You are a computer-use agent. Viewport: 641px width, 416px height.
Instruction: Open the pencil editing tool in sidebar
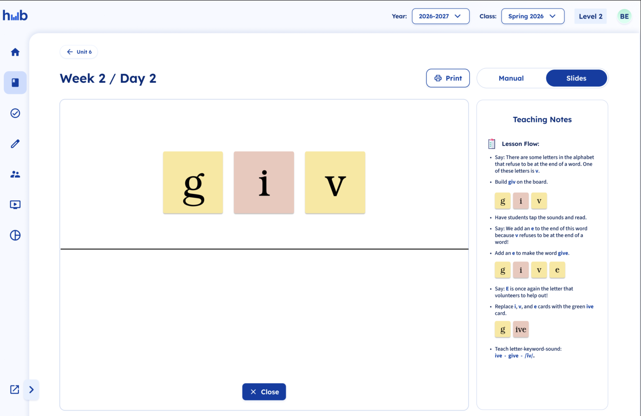click(15, 144)
